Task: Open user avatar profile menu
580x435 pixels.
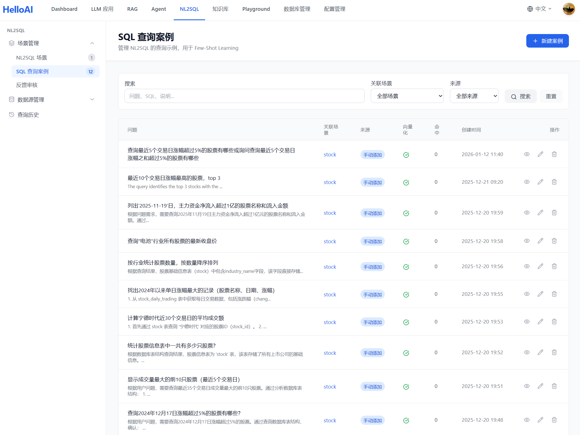Action: point(568,9)
